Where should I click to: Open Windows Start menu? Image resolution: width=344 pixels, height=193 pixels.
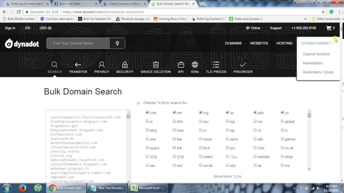click(x=7, y=188)
